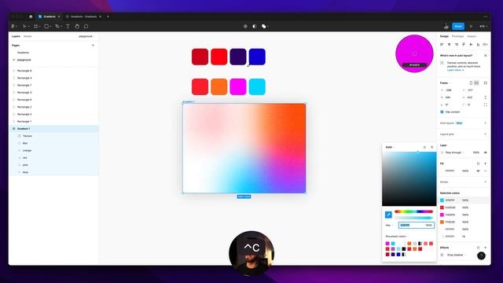503x283 pixels.
Task: Switch to the Assets tab
Action: coord(28,36)
